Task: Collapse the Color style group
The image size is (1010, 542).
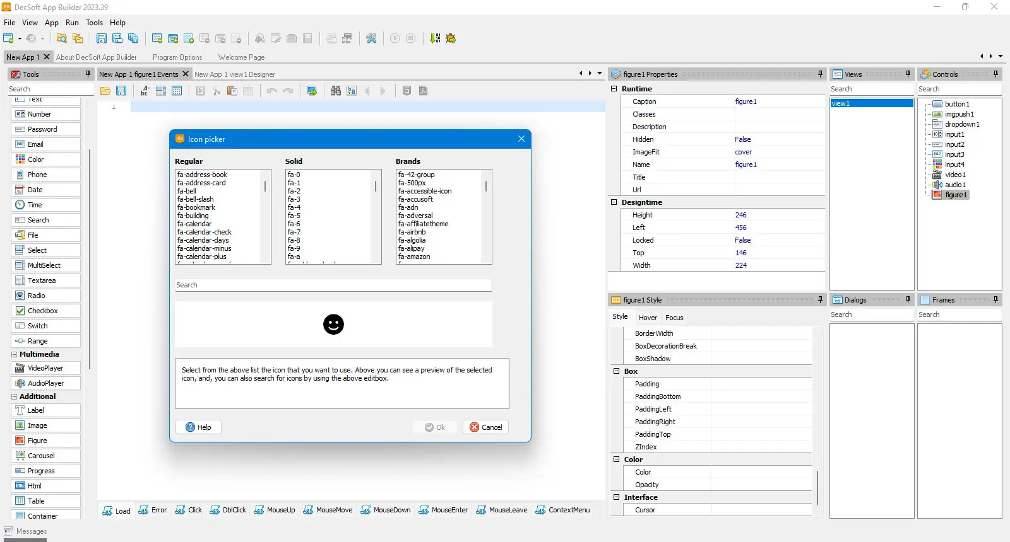Action: coord(616,459)
